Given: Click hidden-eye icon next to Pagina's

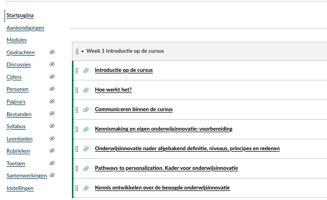Looking at the screenshot, I should [x=52, y=101].
